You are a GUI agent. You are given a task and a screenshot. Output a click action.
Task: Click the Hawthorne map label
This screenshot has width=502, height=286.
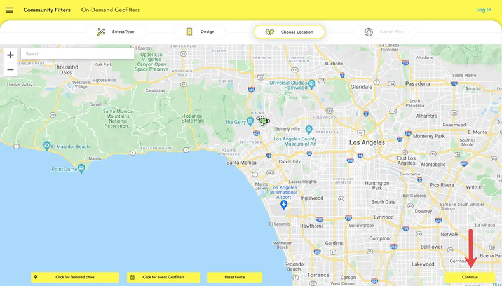pyautogui.click(x=312, y=226)
